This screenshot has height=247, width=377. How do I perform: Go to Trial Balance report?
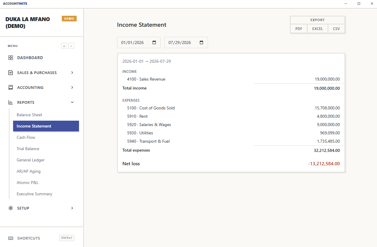[46, 149]
